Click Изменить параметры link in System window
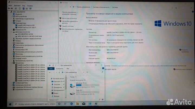Viewport: 195px width, 109px height. click(185, 51)
